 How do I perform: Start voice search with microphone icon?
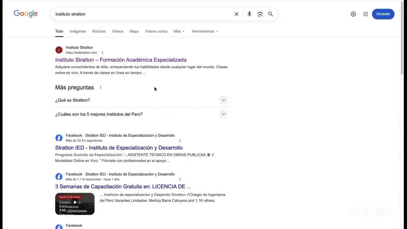click(x=249, y=14)
